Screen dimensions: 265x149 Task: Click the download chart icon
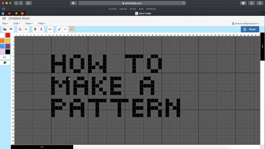coord(41,29)
